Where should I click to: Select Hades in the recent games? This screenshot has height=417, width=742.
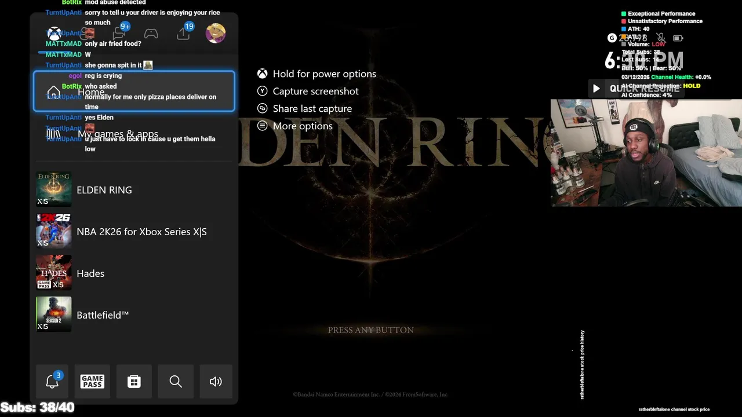coord(134,273)
